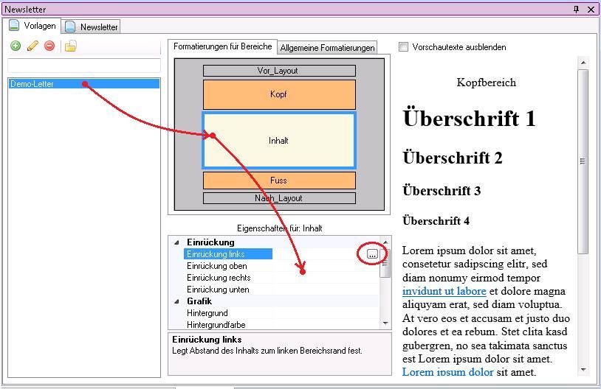Select the Nach_Layout area
The width and height of the screenshot is (601, 389).
click(279, 198)
